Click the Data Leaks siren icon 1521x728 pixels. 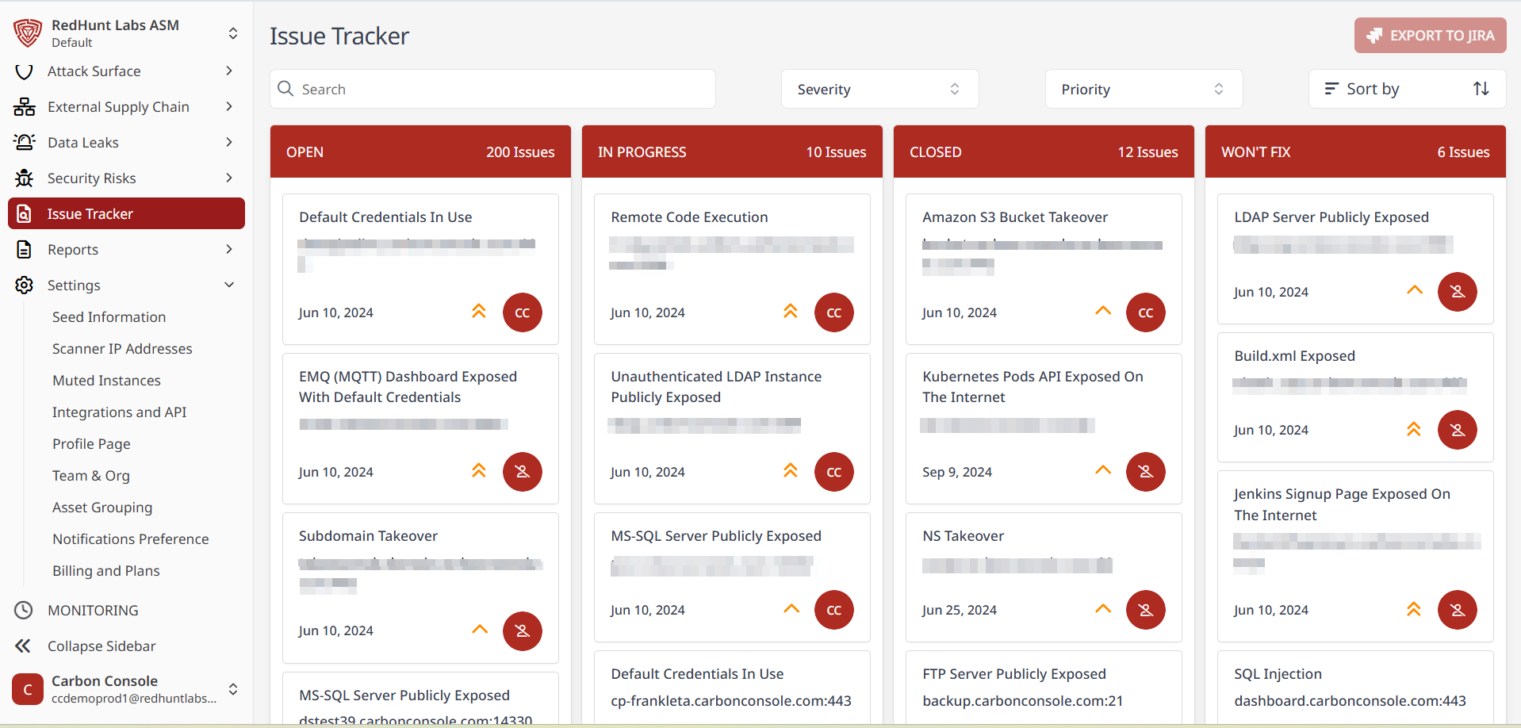(x=25, y=143)
